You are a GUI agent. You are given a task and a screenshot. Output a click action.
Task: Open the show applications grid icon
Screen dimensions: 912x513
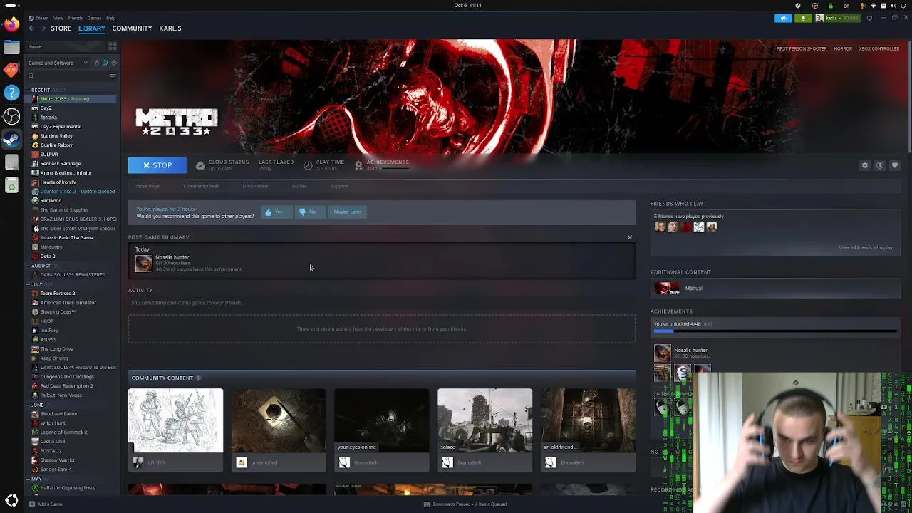point(11,500)
